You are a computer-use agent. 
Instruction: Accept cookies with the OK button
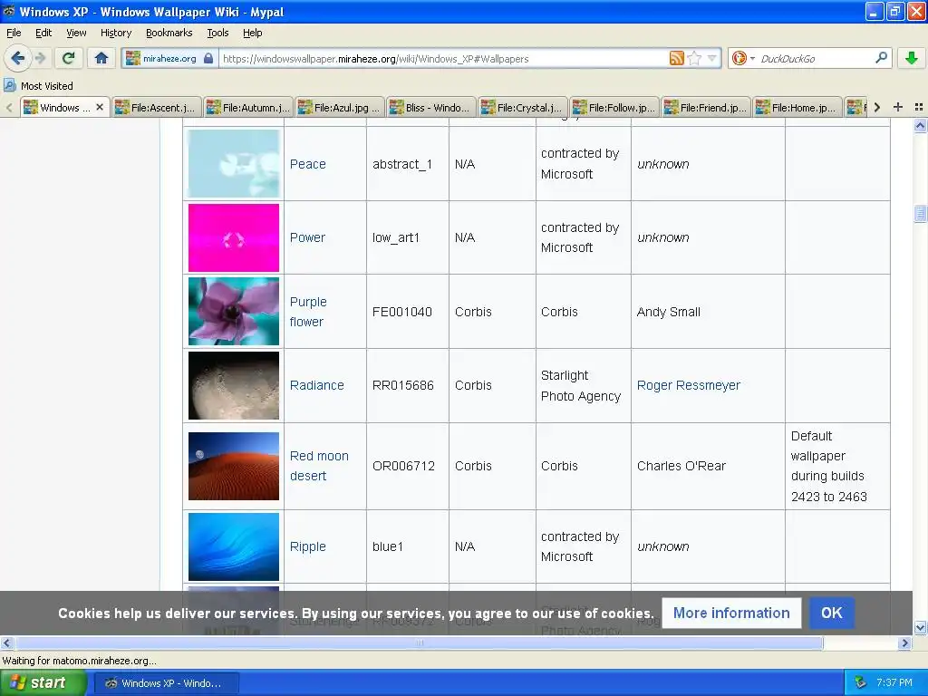(832, 613)
